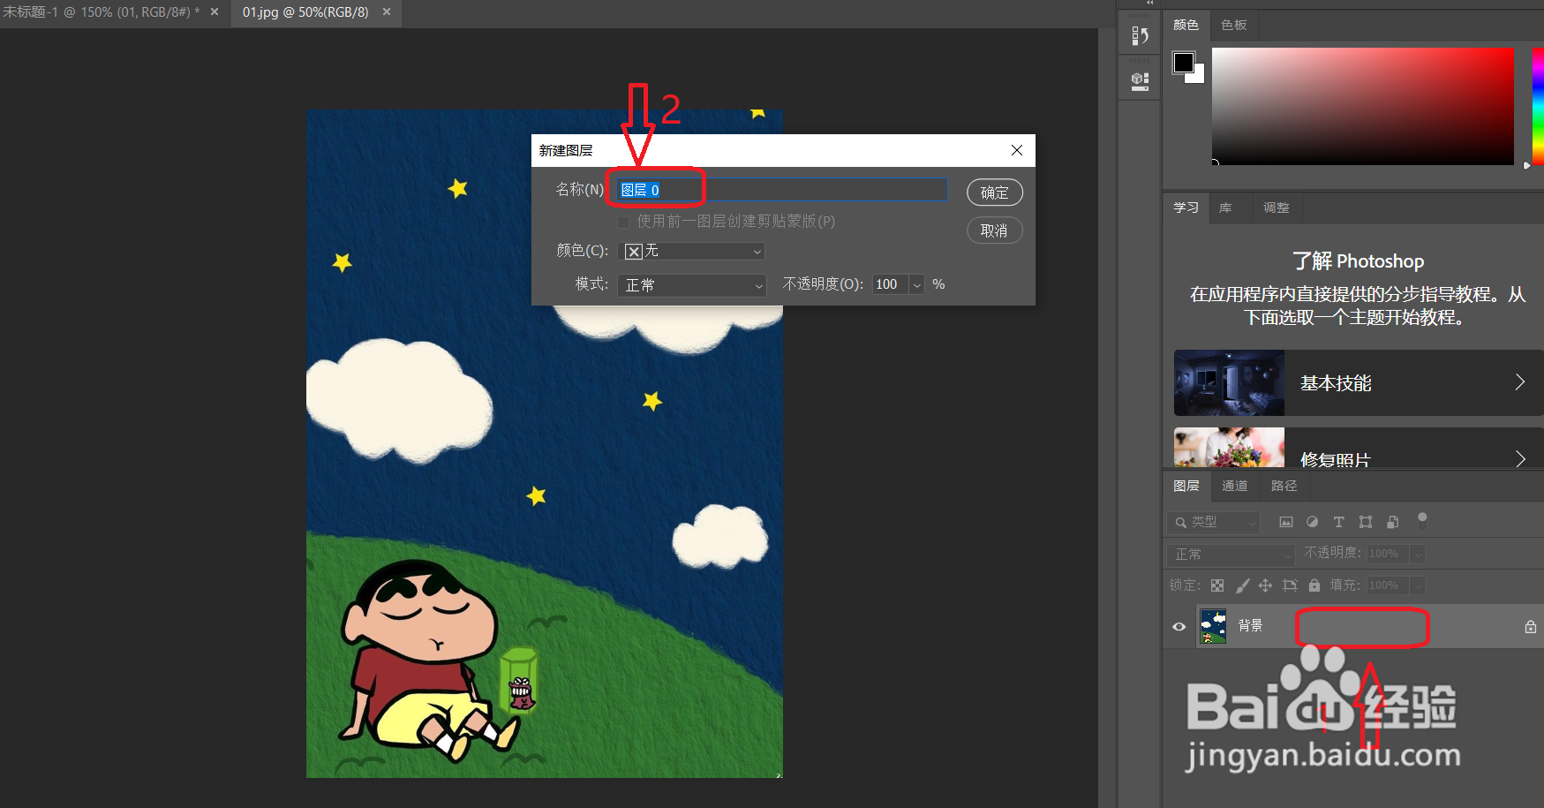Switch to the 未标题-1 document tab
1544x808 pixels.
point(102,12)
